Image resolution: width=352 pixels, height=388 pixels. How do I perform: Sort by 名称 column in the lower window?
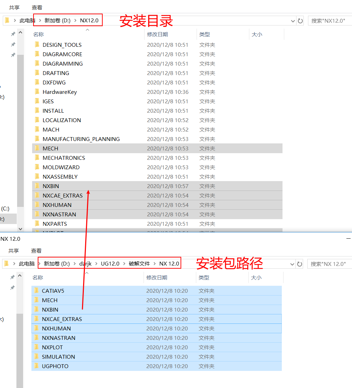38,277
